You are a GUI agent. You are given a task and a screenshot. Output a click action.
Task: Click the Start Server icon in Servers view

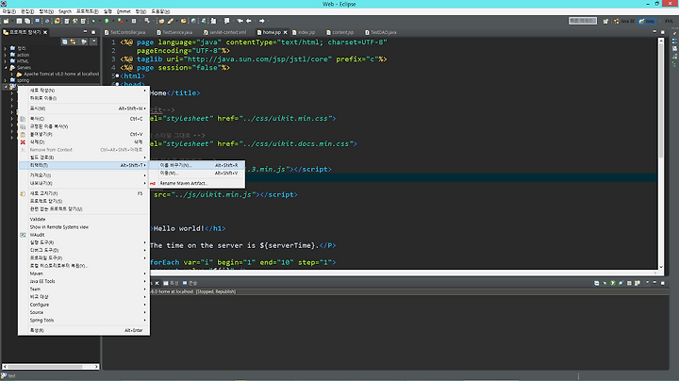click(x=613, y=283)
